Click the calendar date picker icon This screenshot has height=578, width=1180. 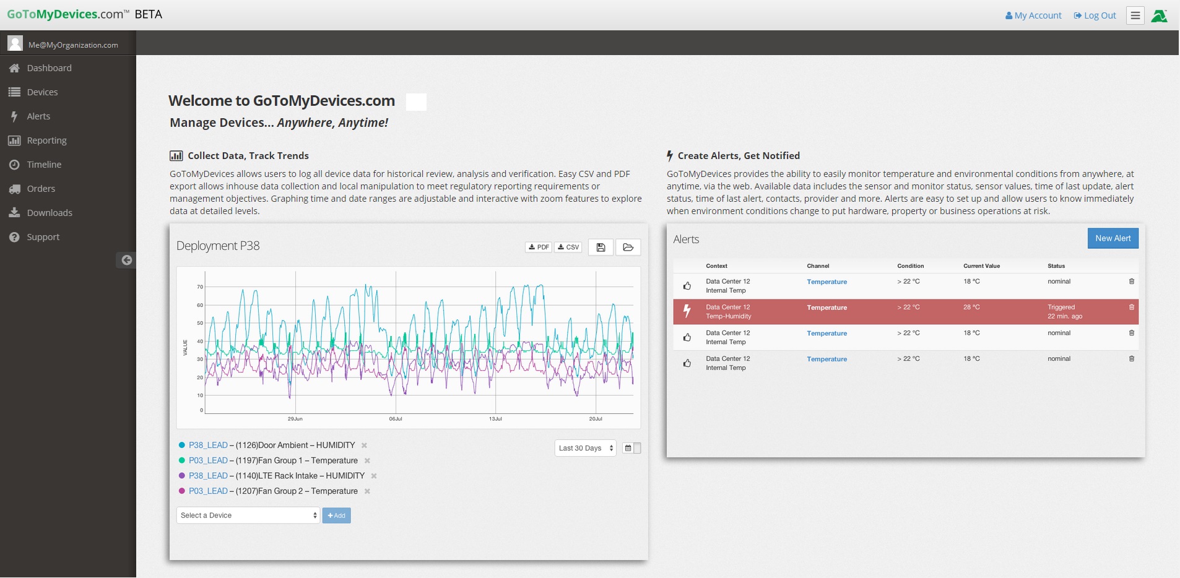tap(628, 448)
